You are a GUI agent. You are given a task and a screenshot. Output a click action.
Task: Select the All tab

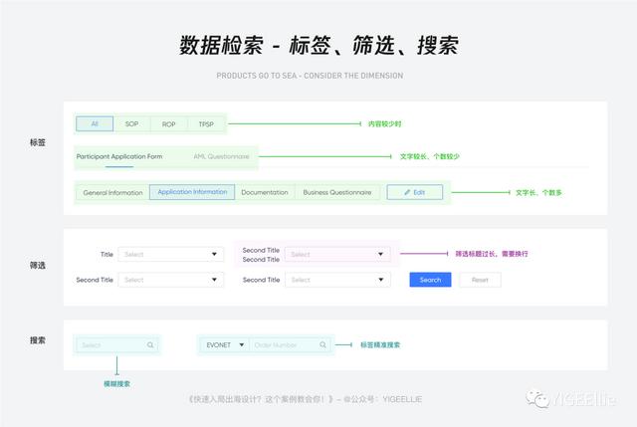(x=95, y=123)
